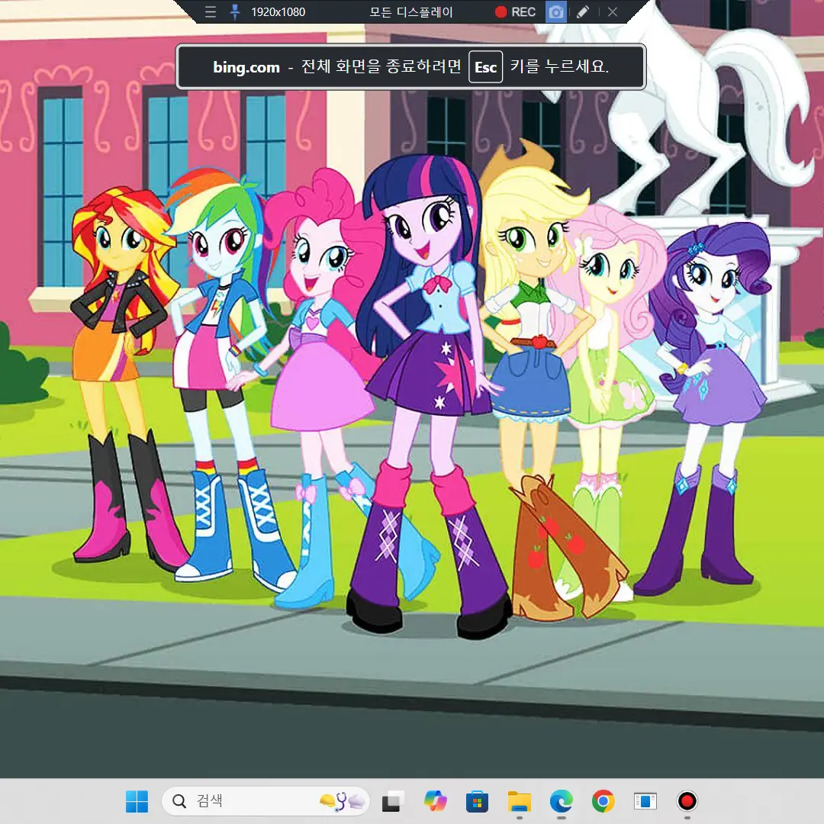824x824 pixels.
Task: Close the recording toolbar with X
Action: [x=612, y=12]
